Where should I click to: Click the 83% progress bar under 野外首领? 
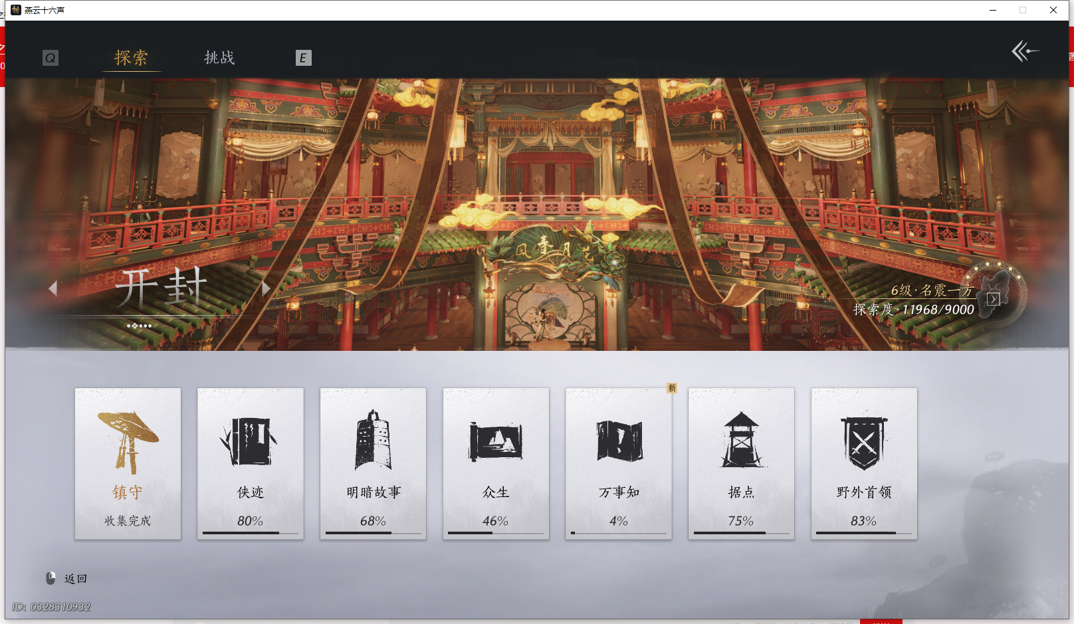click(x=863, y=532)
